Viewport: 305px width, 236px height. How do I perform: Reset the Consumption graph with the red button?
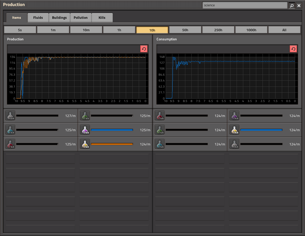293,49
